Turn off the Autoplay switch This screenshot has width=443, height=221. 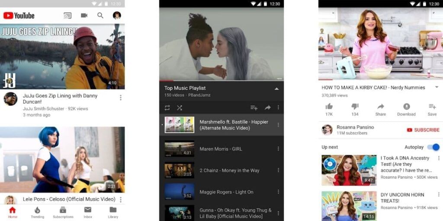433,147
